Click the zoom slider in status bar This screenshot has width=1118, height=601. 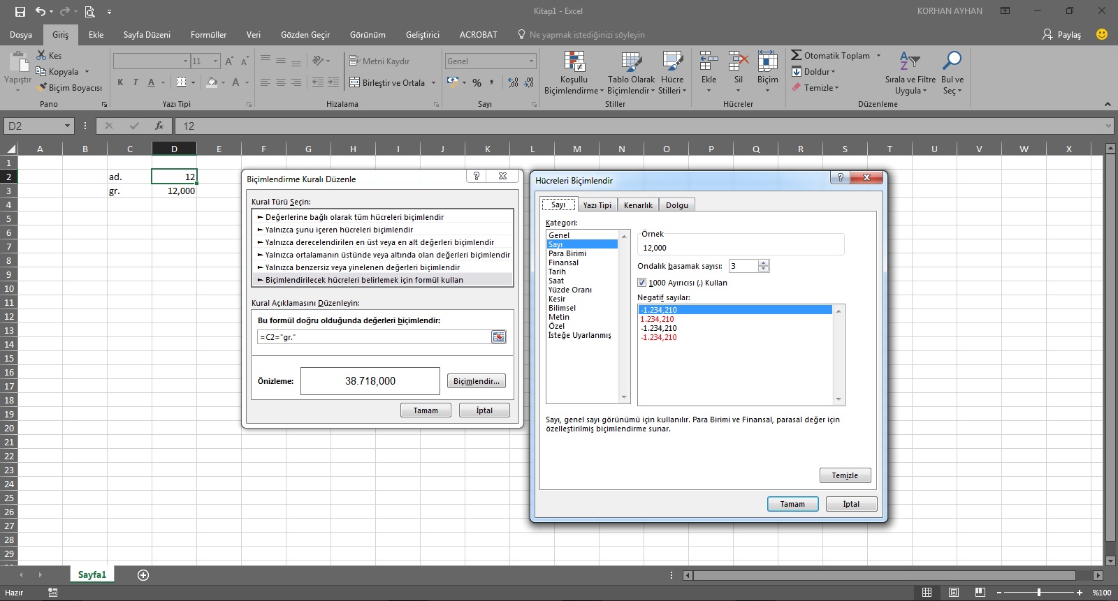coord(1038,593)
